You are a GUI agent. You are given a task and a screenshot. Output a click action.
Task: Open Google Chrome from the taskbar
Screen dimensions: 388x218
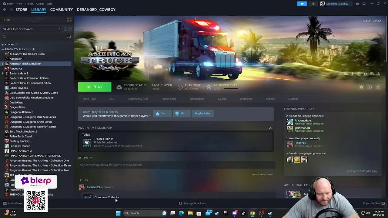252,213
